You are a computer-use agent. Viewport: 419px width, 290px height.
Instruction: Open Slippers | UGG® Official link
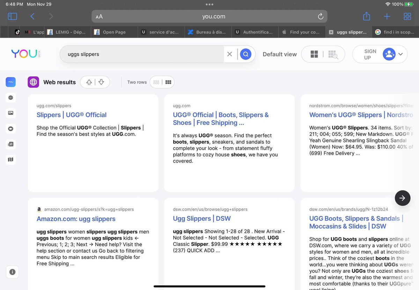pos(72,115)
